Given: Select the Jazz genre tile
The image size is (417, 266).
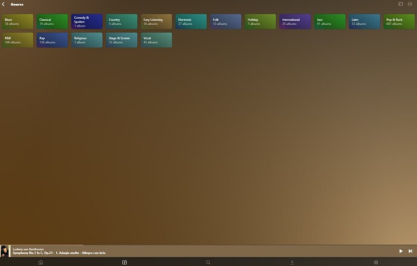Looking at the screenshot, I should point(330,22).
